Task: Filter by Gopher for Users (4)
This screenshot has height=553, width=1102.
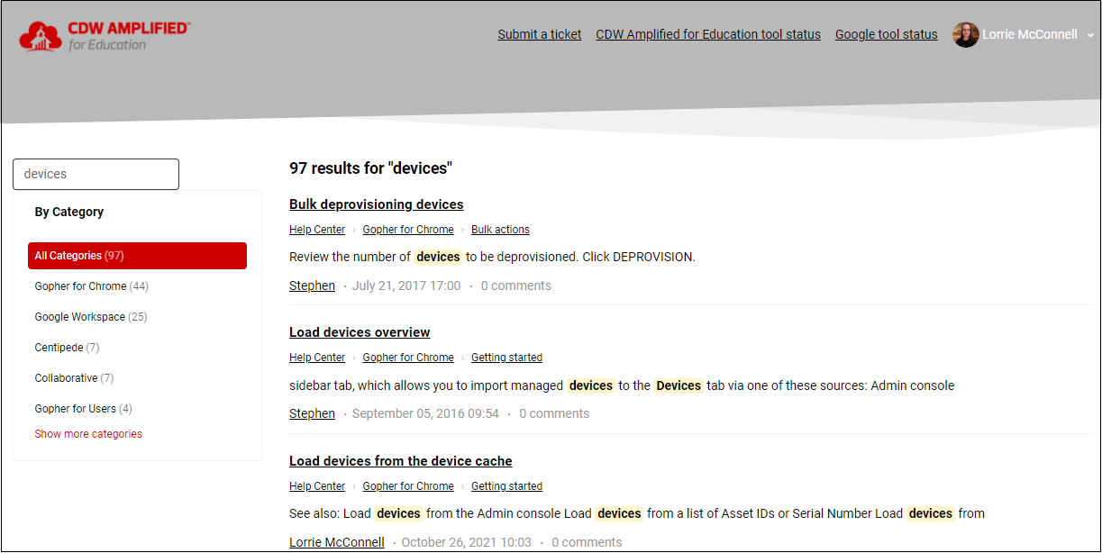Action: pyautogui.click(x=83, y=409)
